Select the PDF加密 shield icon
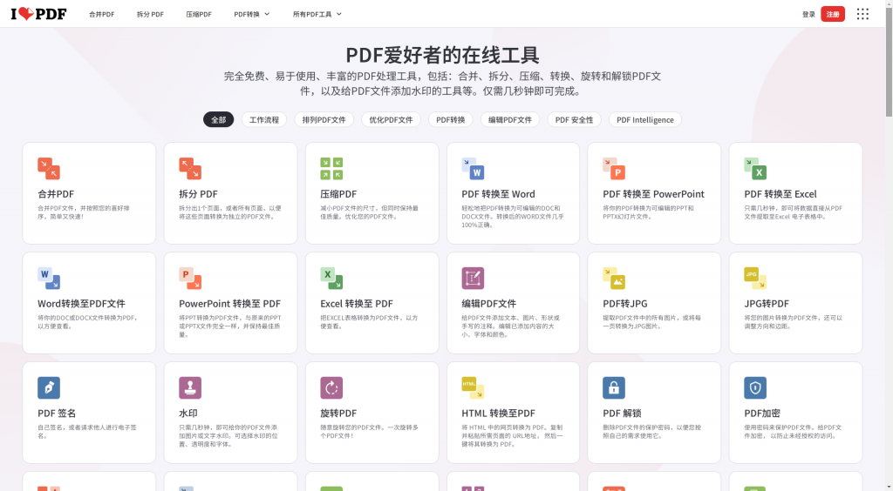893x491 pixels. tap(755, 387)
